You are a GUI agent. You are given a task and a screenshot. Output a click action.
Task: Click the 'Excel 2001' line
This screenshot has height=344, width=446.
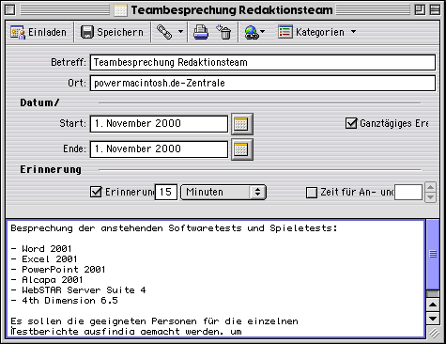click(44, 259)
